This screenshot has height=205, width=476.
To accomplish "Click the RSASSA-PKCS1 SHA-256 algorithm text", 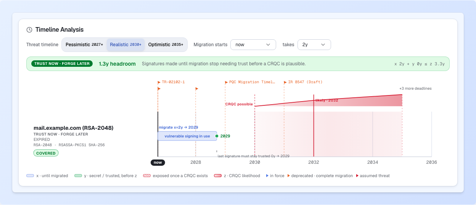I will coord(82,145).
